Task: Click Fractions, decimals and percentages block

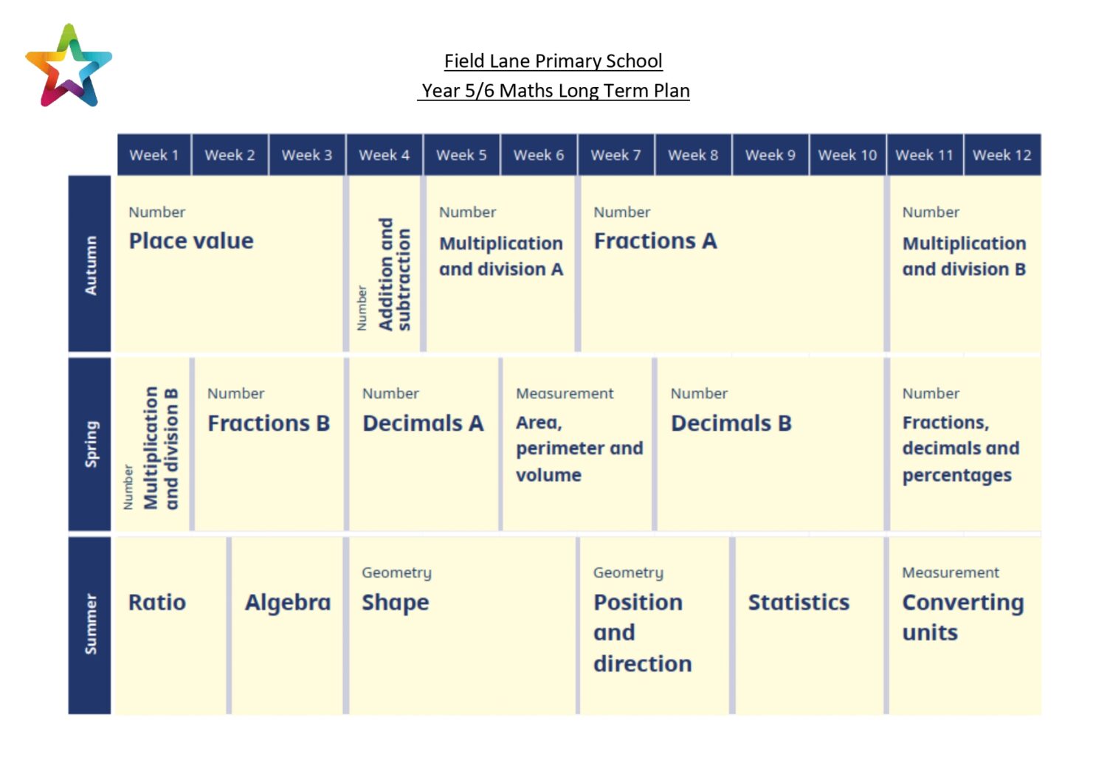Action: click(965, 444)
